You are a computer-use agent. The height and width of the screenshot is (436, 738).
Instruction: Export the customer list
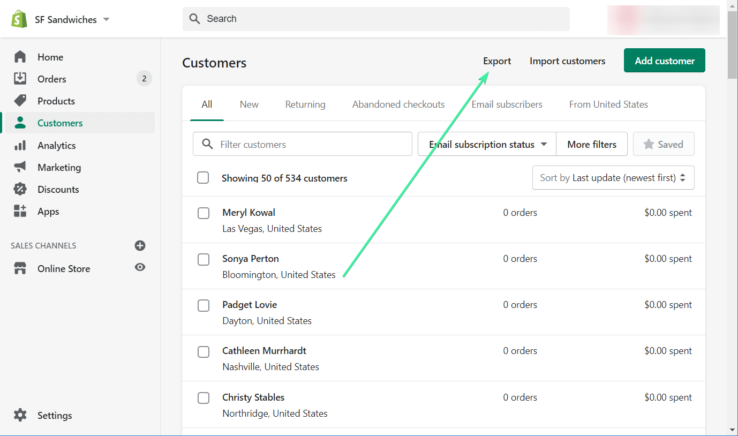(496, 61)
